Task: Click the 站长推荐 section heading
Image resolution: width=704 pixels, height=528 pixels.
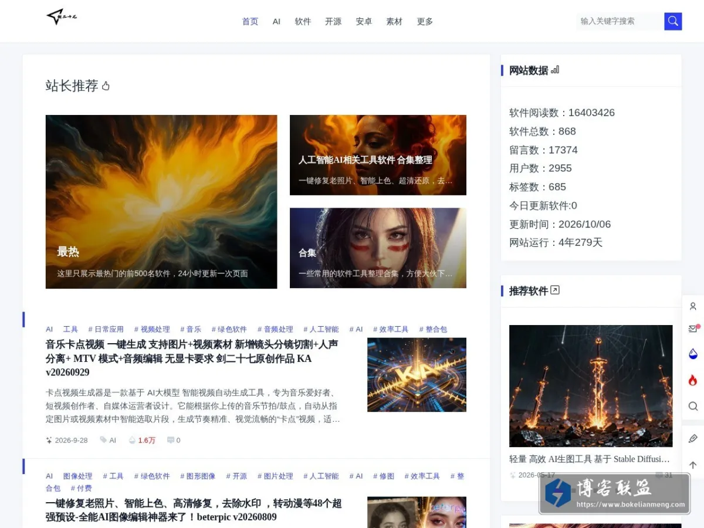Action: click(72, 86)
